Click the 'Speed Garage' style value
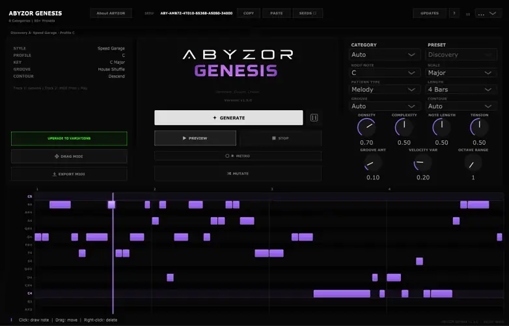The width and height of the screenshot is (509, 326). [111, 48]
